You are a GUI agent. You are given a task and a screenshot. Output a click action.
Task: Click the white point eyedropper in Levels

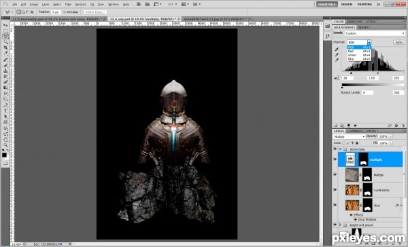click(x=337, y=60)
